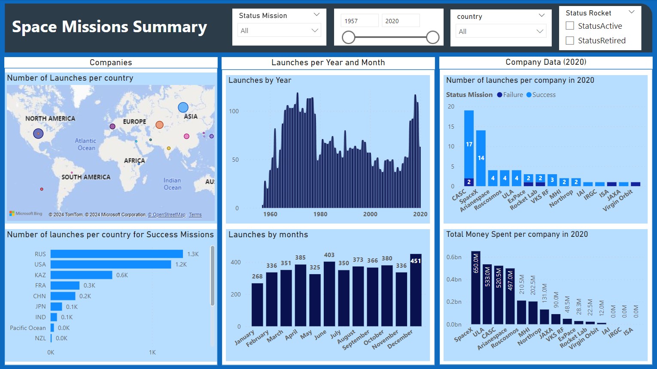Image resolution: width=657 pixels, height=369 pixels.
Task: Click the Launches by months chart title
Action: pyautogui.click(x=268, y=235)
